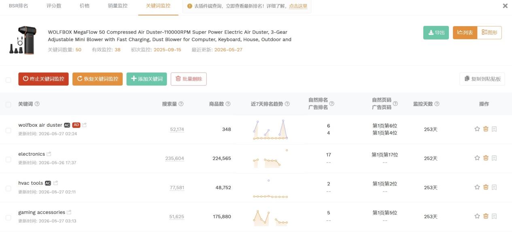Tick the checkbox beside the red 终止关键词监控 button

tap(8, 80)
